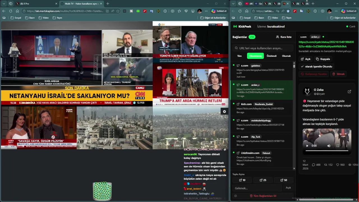The width and height of the screenshot is (359, 202).
Task: Select the Önizlendi filter tab
Action: coord(271,56)
